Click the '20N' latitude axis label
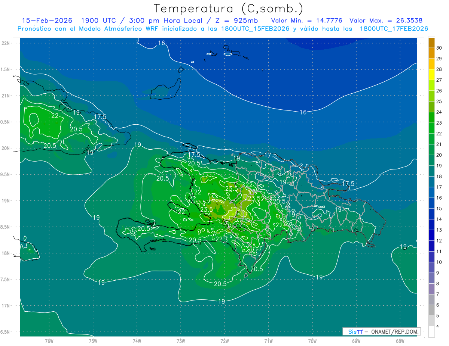Viewport: 449px width, 346px height. [5, 148]
